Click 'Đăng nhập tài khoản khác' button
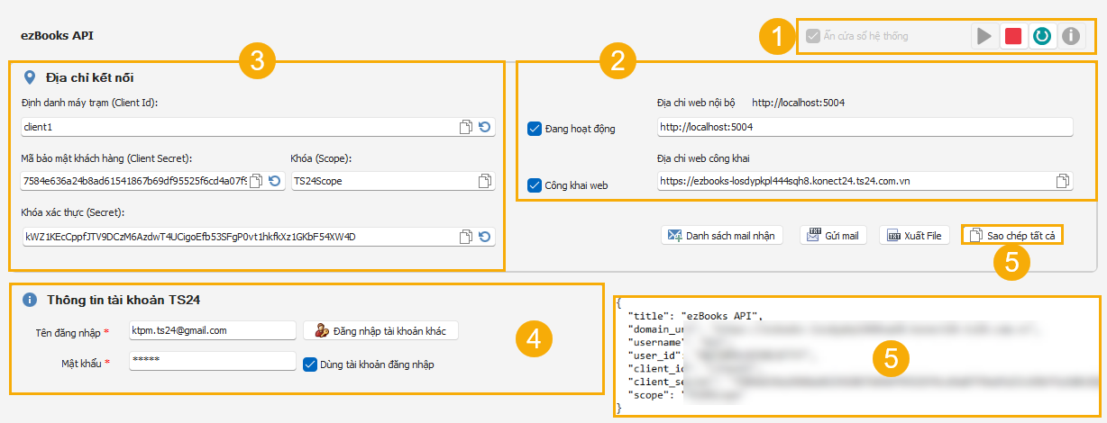This screenshot has height=423, width=1107. tap(382, 330)
